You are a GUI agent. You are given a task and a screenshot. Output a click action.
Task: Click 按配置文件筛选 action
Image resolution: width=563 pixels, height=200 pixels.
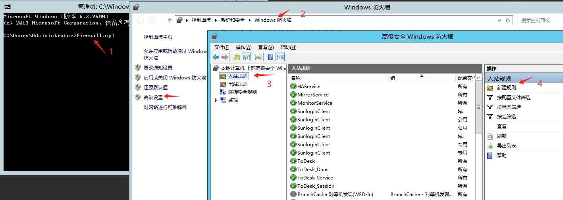514,97
